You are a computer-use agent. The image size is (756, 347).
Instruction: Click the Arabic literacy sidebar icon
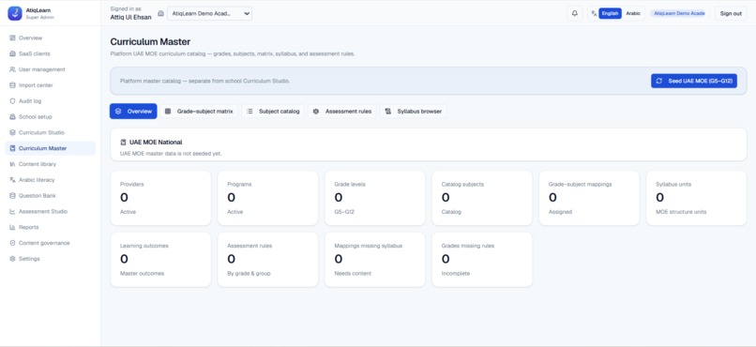coord(12,180)
